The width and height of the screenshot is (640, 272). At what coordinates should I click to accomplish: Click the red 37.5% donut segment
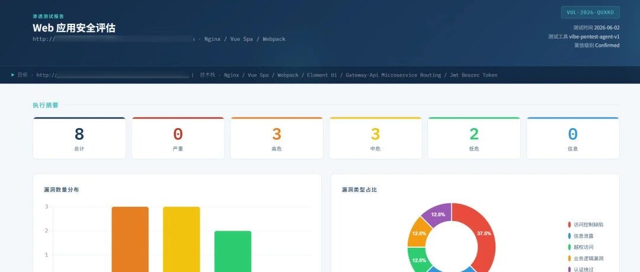(x=485, y=233)
